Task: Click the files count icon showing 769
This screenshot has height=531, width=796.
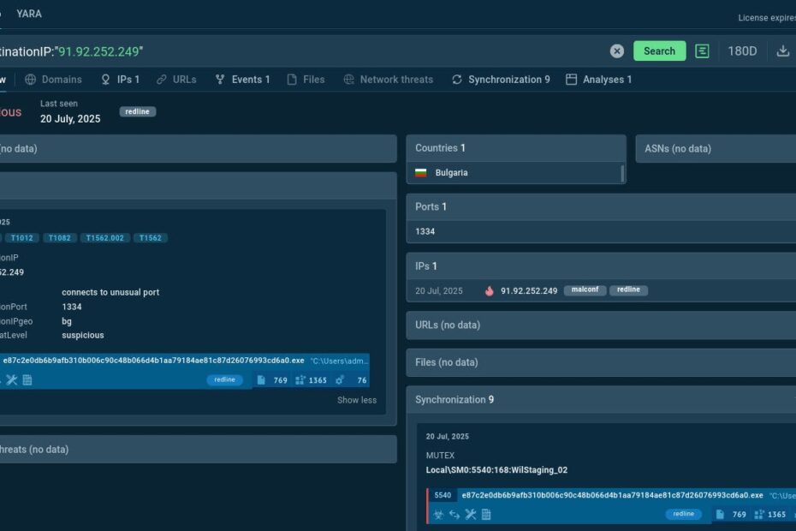Action: [262, 380]
